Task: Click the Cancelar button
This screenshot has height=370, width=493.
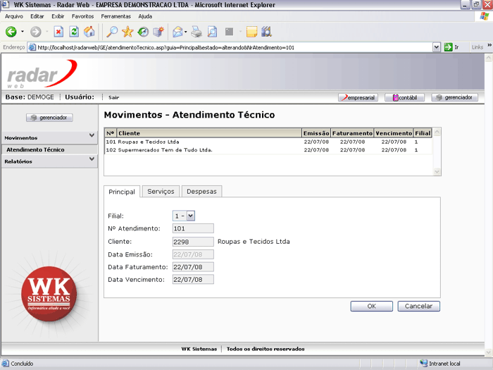Action: 418,307
